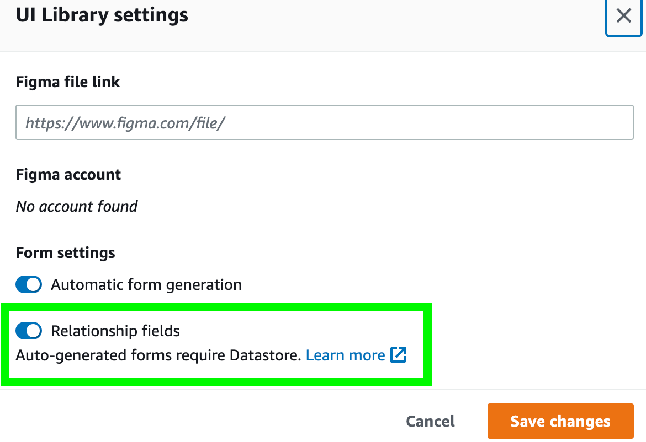
Task: Cancel the settings changes
Action: tap(430, 422)
